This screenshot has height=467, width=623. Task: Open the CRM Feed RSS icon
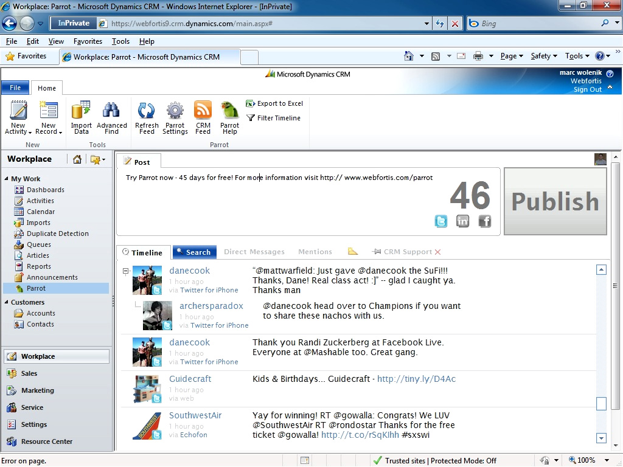[x=203, y=117]
